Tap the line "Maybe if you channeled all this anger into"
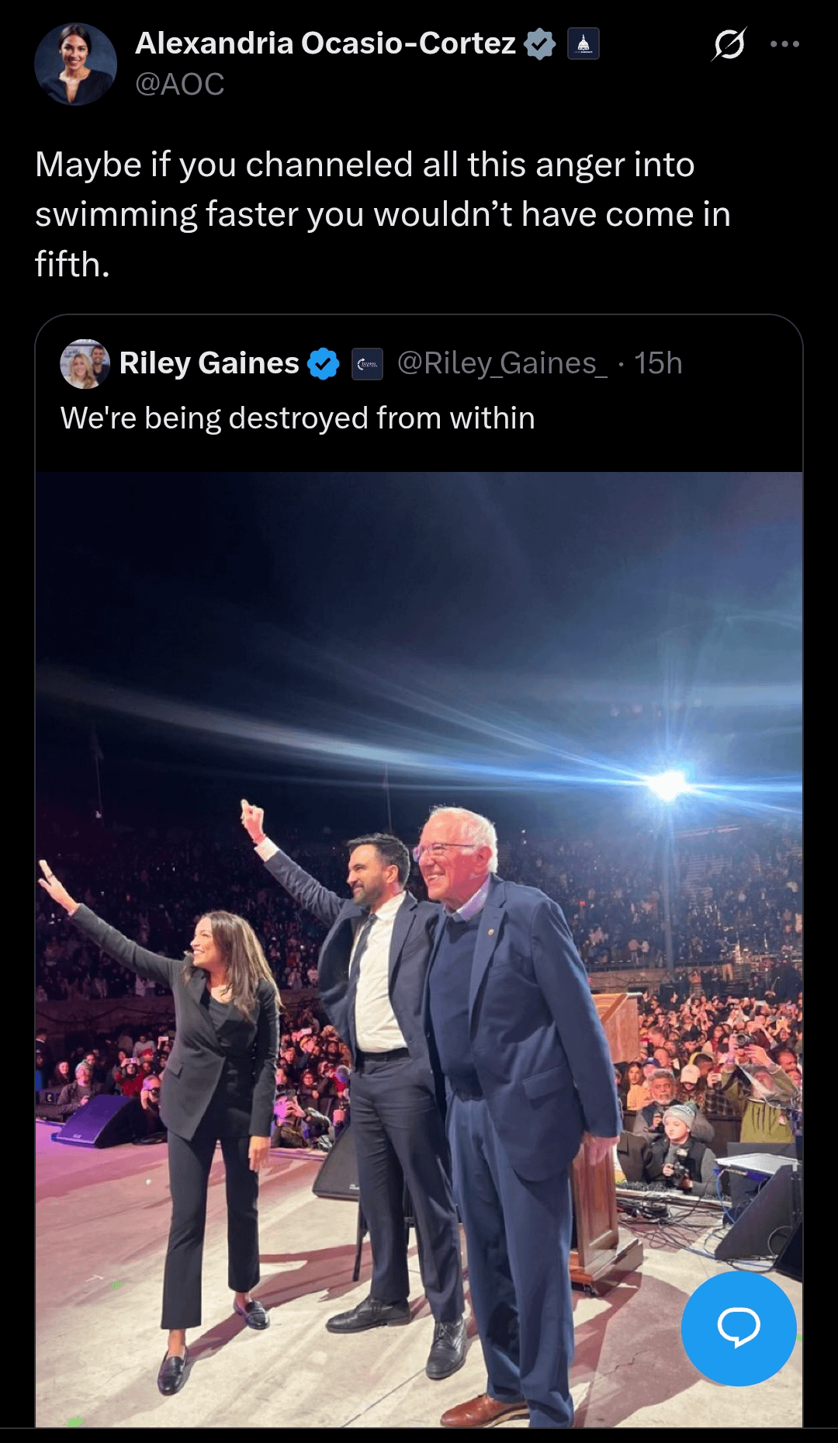 coord(365,165)
